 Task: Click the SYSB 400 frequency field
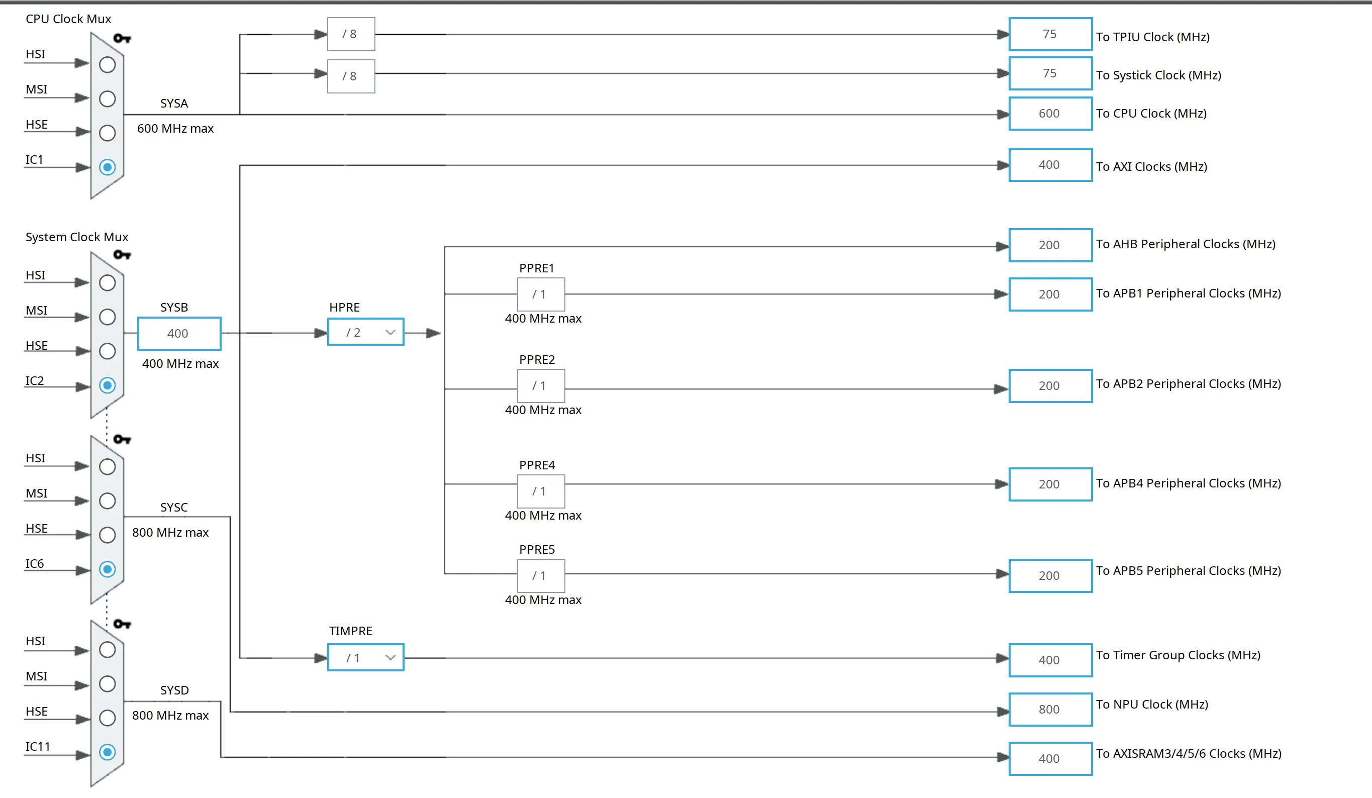179,334
